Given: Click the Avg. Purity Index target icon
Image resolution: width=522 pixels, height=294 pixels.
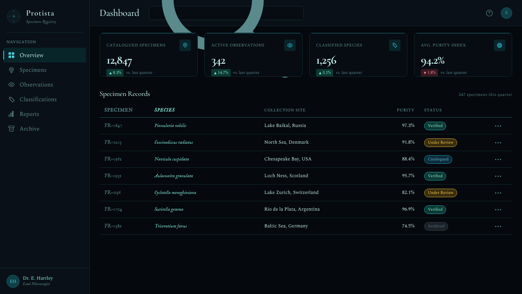Looking at the screenshot, I should pos(500,45).
